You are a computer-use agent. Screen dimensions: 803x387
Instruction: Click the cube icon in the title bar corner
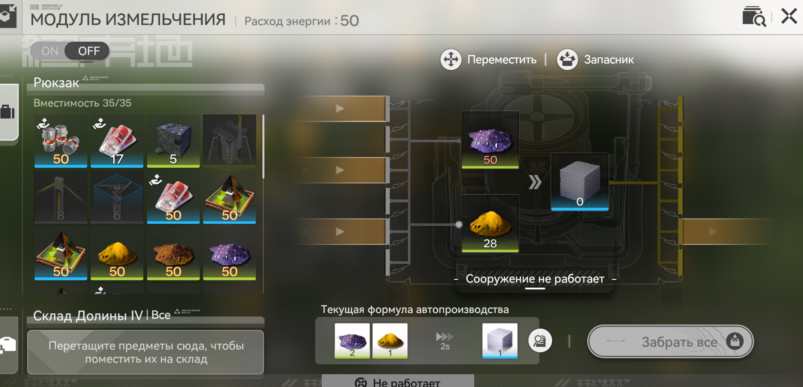click(7, 15)
